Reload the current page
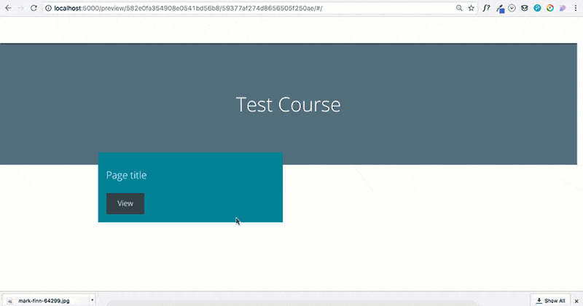Image resolution: width=583 pixels, height=306 pixels. (x=34, y=8)
